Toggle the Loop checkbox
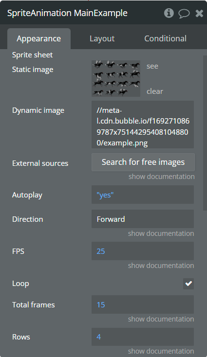Screen dimensions: 207x357 pos(188,284)
